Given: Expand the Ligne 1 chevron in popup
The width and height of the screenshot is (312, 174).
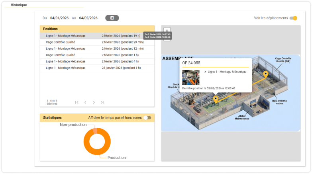Looking at the screenshot, I should pyautogui.click(x=205, y=72).
